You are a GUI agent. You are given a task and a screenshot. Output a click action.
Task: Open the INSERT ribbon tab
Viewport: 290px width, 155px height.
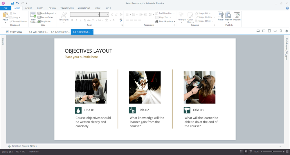28,8
